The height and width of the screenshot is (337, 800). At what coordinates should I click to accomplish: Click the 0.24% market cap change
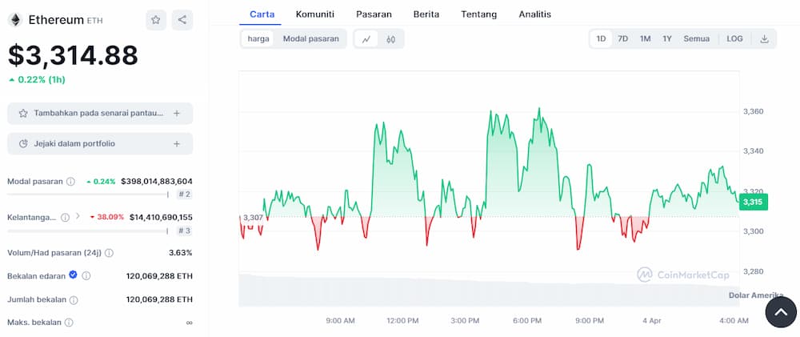101,181
